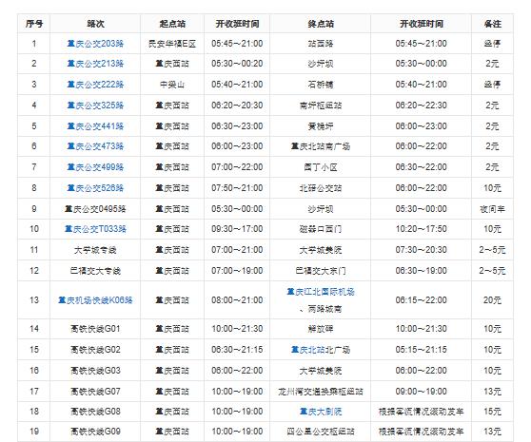Click the 高铁快线G03 route cell
Screen dimensions: 531x442
point(95,371)
